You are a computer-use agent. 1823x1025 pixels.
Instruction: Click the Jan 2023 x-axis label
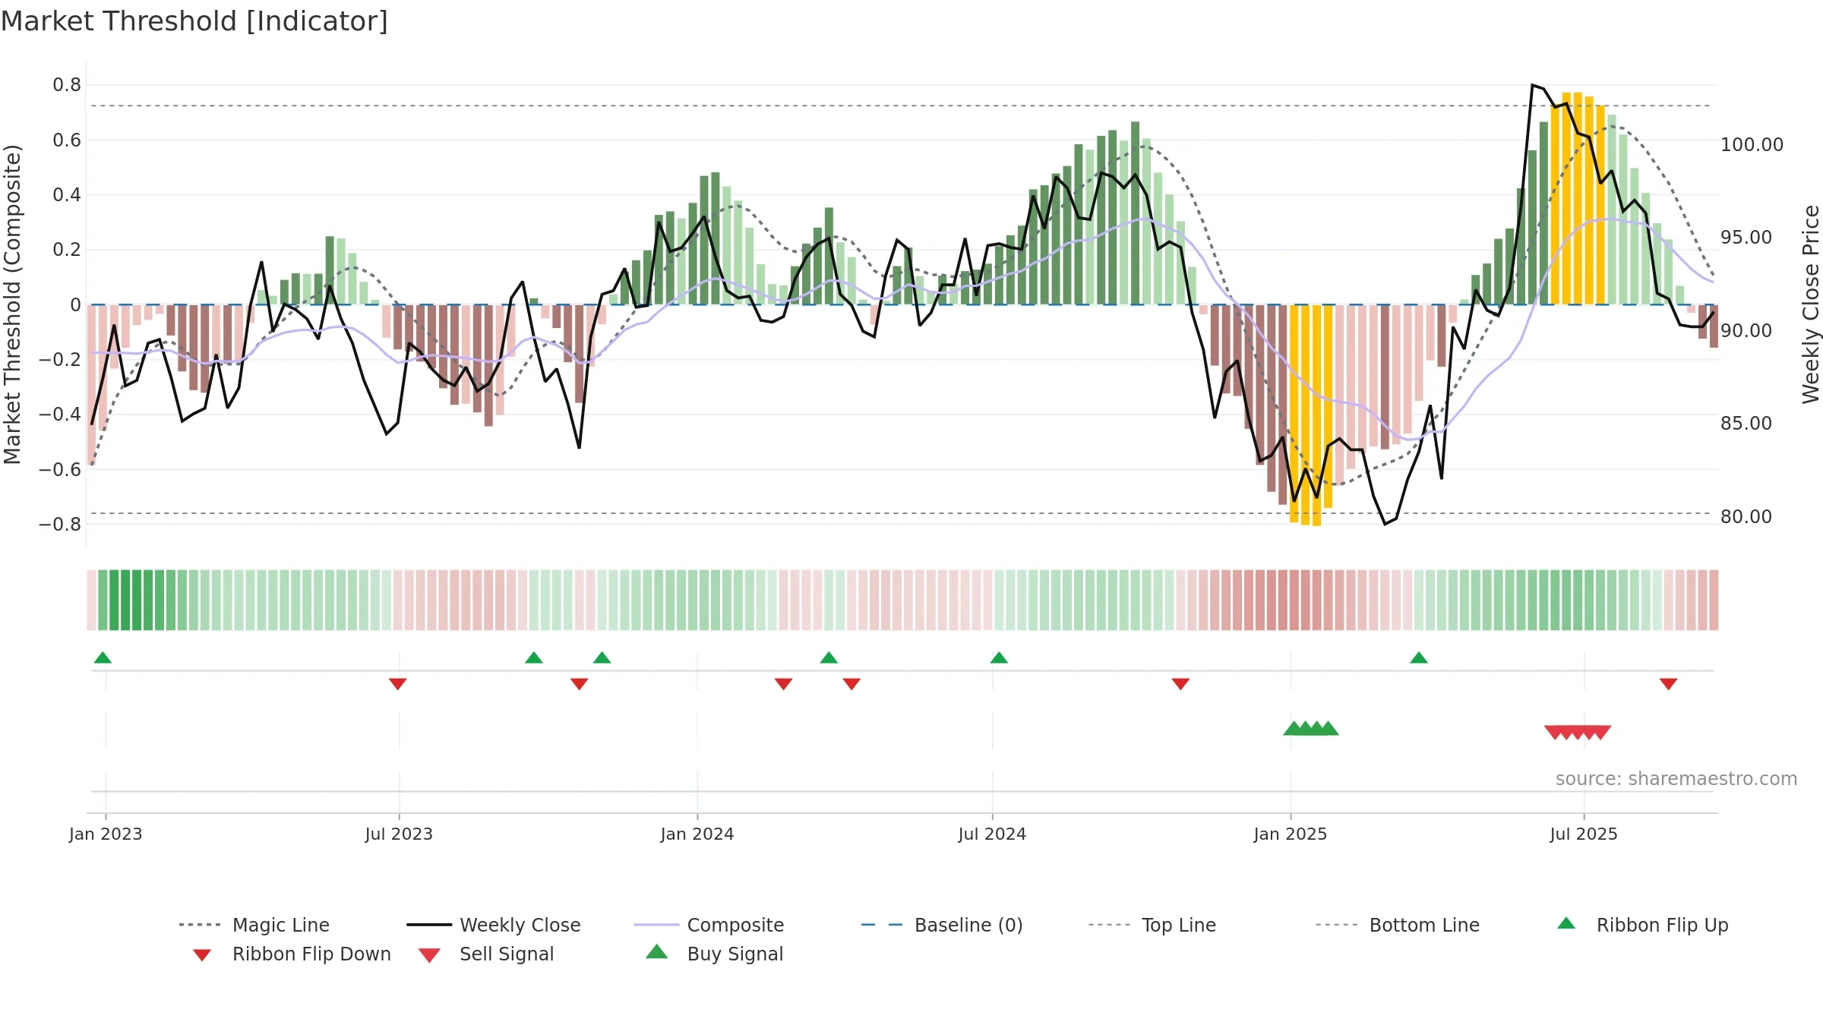pos(106,834)
